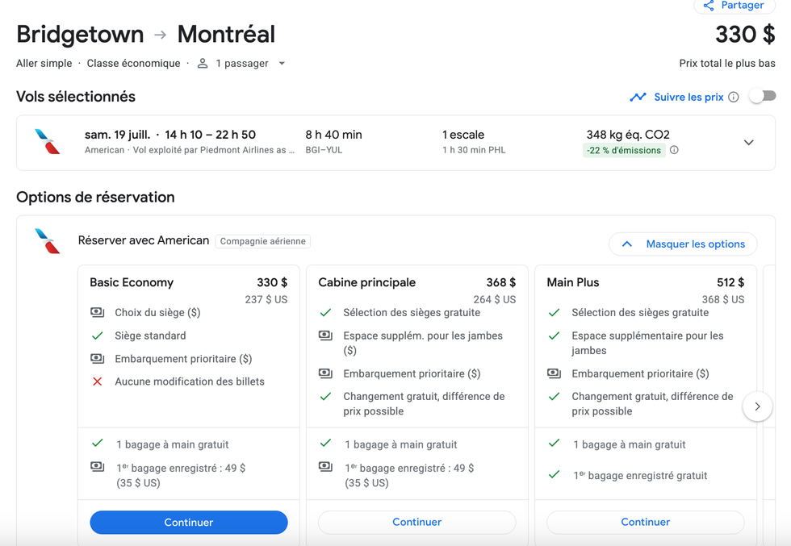Click the price trend graph icon
791x546 pixels.
click(638, 97)
